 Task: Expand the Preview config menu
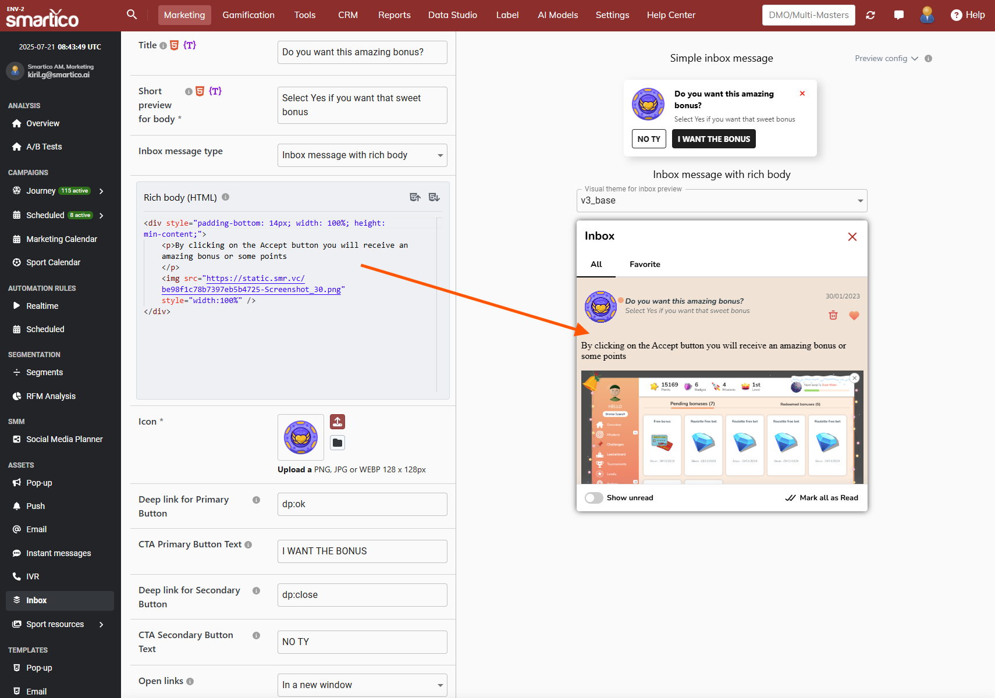pyautogui.click(x=886, y=59)
